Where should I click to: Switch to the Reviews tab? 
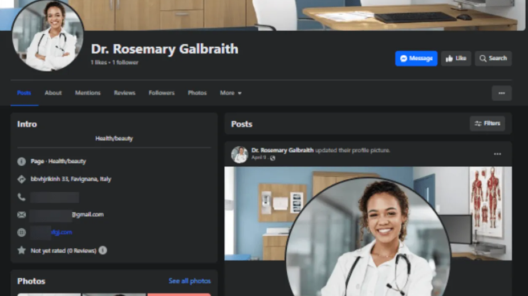[x=124, y=93]
